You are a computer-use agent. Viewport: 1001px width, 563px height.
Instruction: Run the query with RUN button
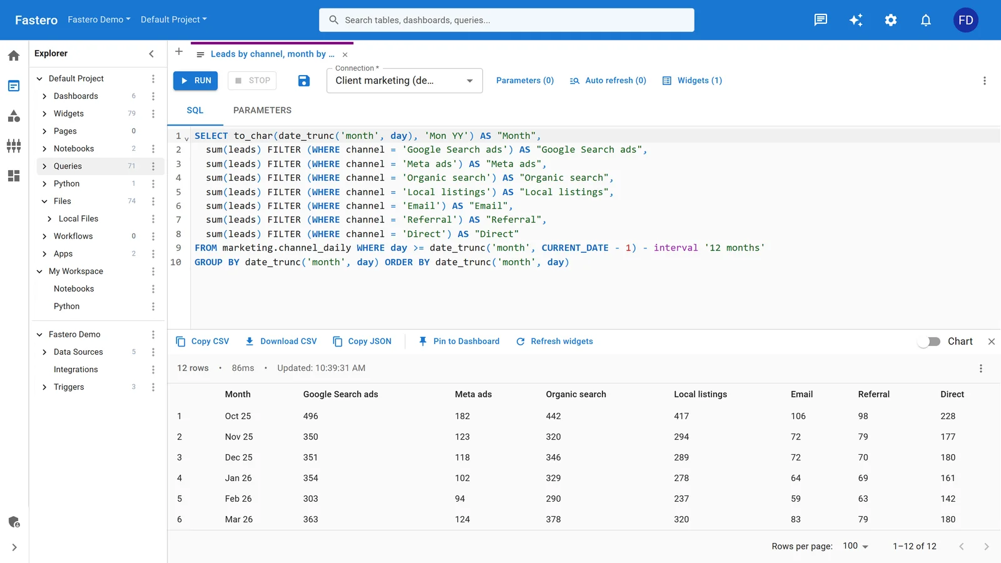point(195,81)
